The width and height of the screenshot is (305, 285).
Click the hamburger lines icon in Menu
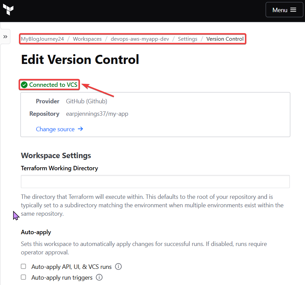pos(293,10)
